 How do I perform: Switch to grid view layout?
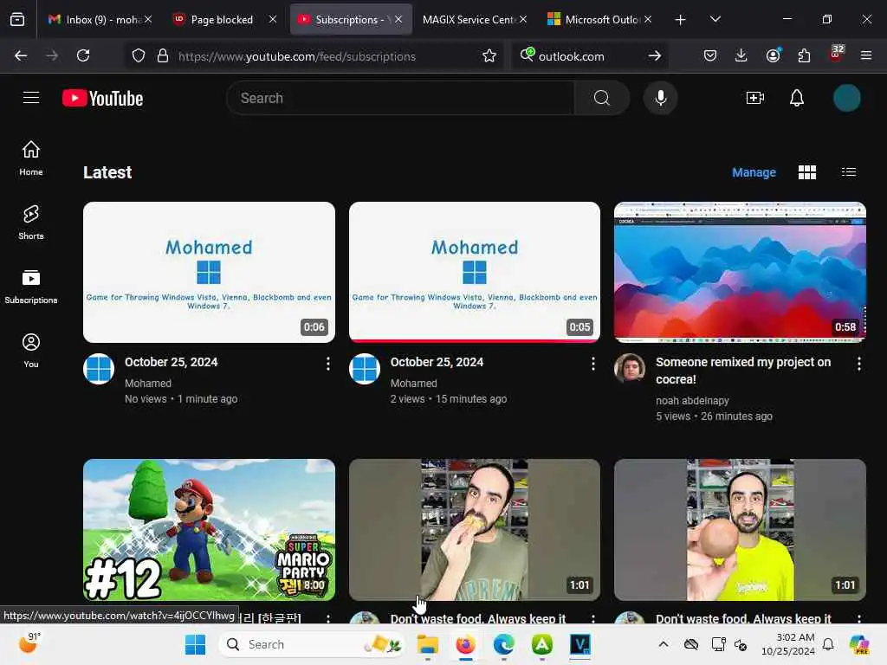(806, 172)
